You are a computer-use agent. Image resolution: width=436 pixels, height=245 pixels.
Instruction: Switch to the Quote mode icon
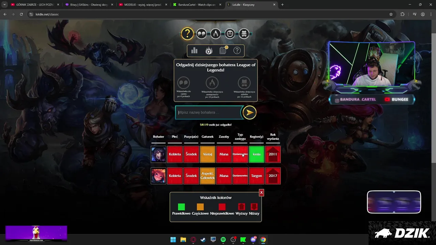click(x=201, y=34)
